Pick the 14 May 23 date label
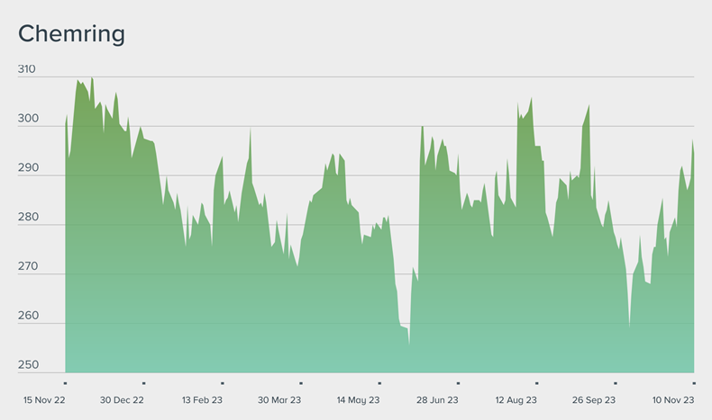Image resolution: width=712 pixels, height=420 pixels. (358, 400)
